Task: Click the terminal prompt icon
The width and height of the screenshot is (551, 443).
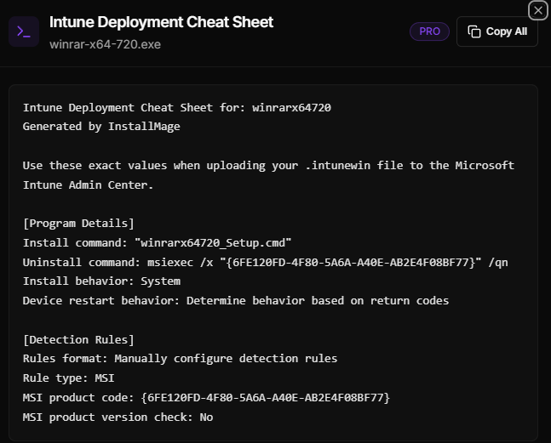Action: pos(24,31)
